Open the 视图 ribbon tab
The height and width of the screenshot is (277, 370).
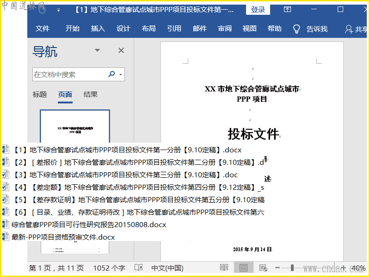250,29
